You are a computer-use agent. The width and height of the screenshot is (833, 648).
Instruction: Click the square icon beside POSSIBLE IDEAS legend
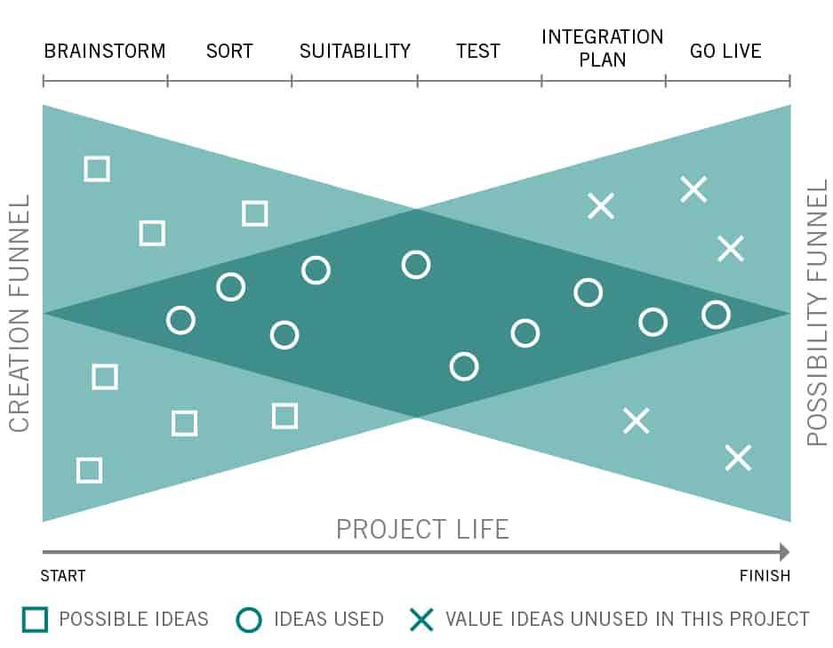pos(35,620)
